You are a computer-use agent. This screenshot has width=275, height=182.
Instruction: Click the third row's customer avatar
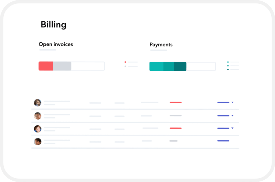coord(38,129)
